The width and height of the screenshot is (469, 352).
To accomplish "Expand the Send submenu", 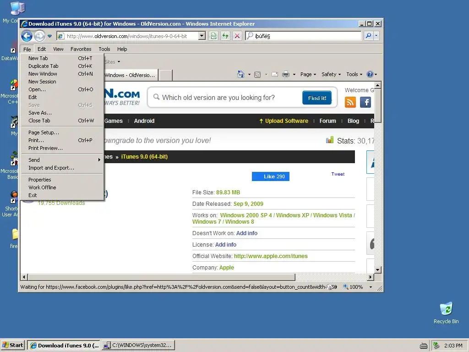I will [x=62, y=160].
